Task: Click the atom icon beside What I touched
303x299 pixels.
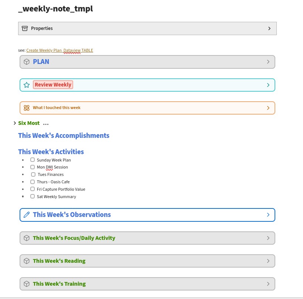Action: pos(27,108)
